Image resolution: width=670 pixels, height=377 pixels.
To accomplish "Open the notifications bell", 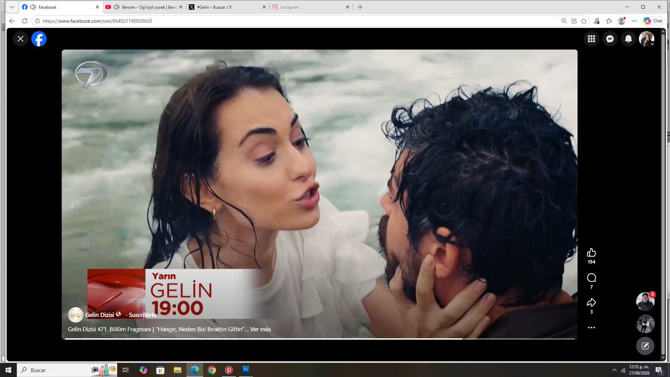I will click(628, 39).
